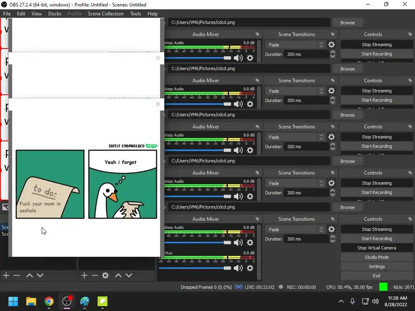415x311 pixels.
Task: Click the bottommost Browse button
Action: [347, 207]
